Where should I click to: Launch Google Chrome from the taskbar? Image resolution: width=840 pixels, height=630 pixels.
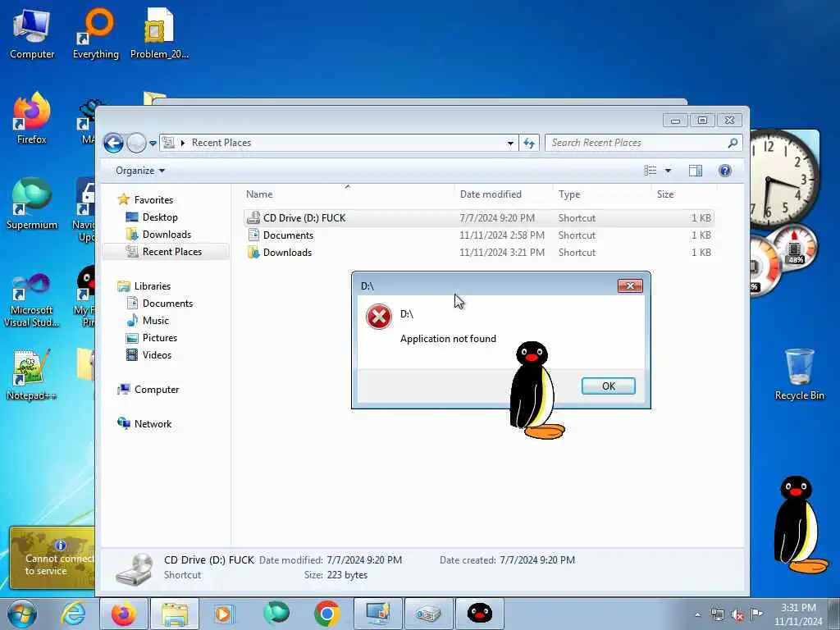click(x=326, y=614)
